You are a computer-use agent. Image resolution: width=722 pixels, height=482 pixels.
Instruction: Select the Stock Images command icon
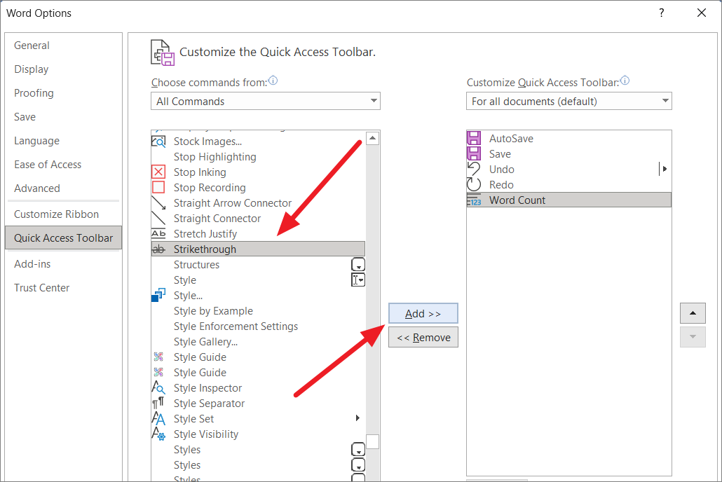[x=157, y=141]
